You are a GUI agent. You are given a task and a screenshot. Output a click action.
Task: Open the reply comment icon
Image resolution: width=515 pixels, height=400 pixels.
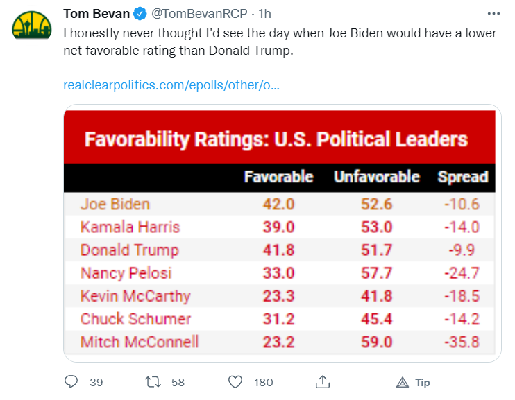(x=71, y=382)
